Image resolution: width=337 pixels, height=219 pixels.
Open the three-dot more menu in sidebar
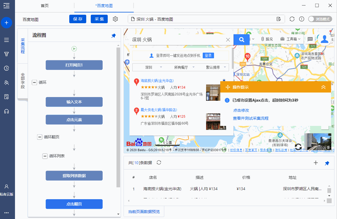pyautogui.click(x=7, y=213)
